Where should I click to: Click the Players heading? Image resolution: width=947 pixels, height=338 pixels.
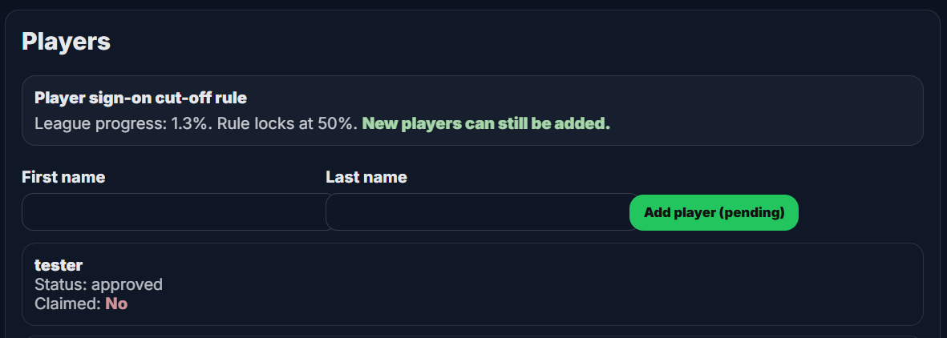[66, 42]
